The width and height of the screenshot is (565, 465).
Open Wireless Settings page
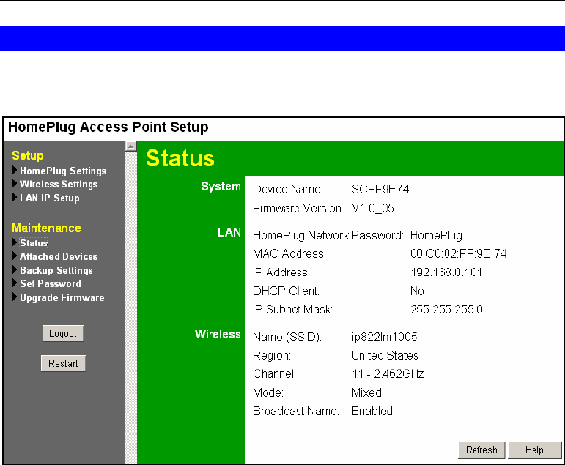pos(59,184)
